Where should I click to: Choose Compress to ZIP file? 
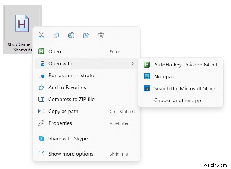[x=86, y=99]
